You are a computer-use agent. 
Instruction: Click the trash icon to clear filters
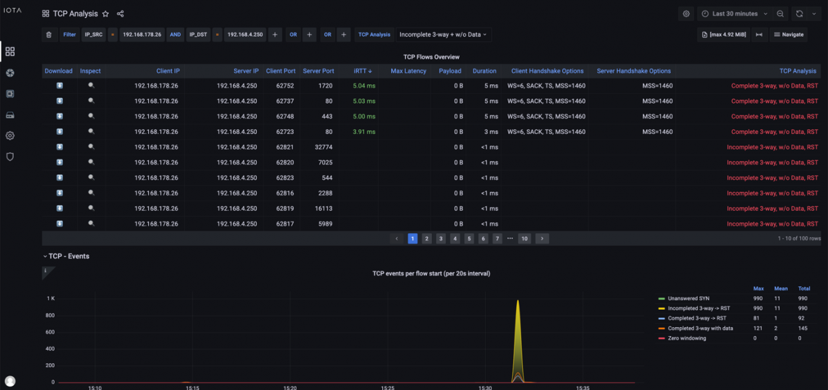(x=48, y=35)
